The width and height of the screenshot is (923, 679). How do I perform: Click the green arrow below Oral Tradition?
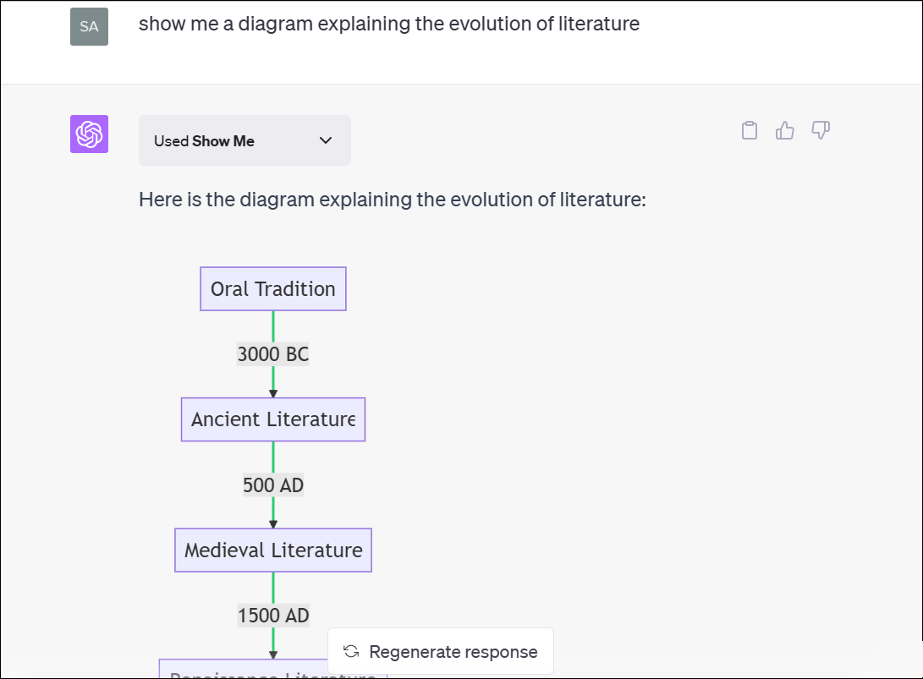273,326
